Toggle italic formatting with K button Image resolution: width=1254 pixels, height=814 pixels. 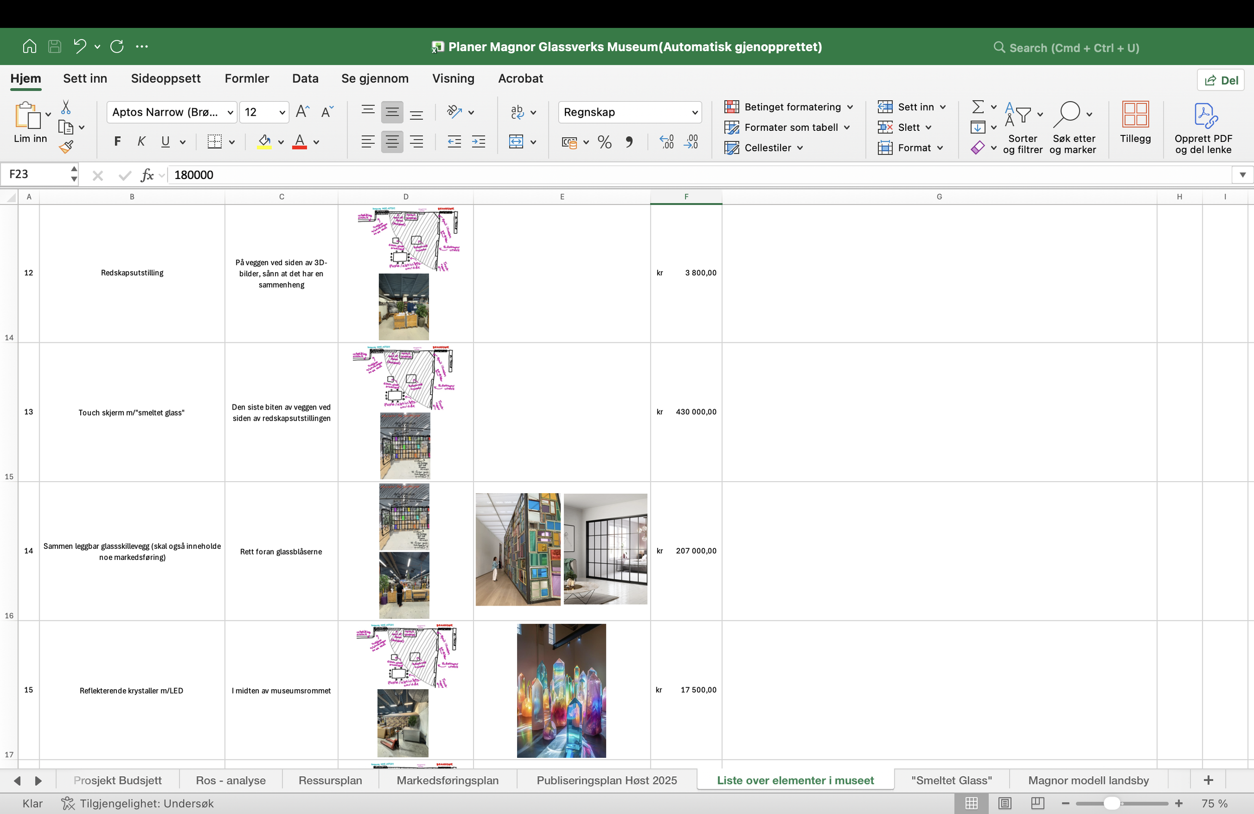point(141,142)
